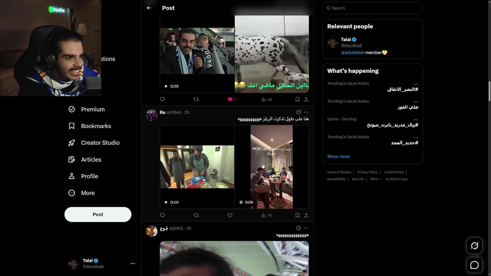Open the horse and dalmatian video thumbnail
This screenshot has width=491, height=276.
pos(272,54)
